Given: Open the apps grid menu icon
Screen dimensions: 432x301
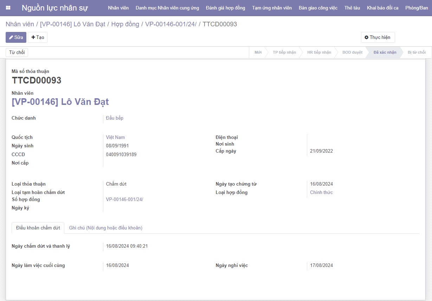Looking at the screenshot, I should pos(8,8).
